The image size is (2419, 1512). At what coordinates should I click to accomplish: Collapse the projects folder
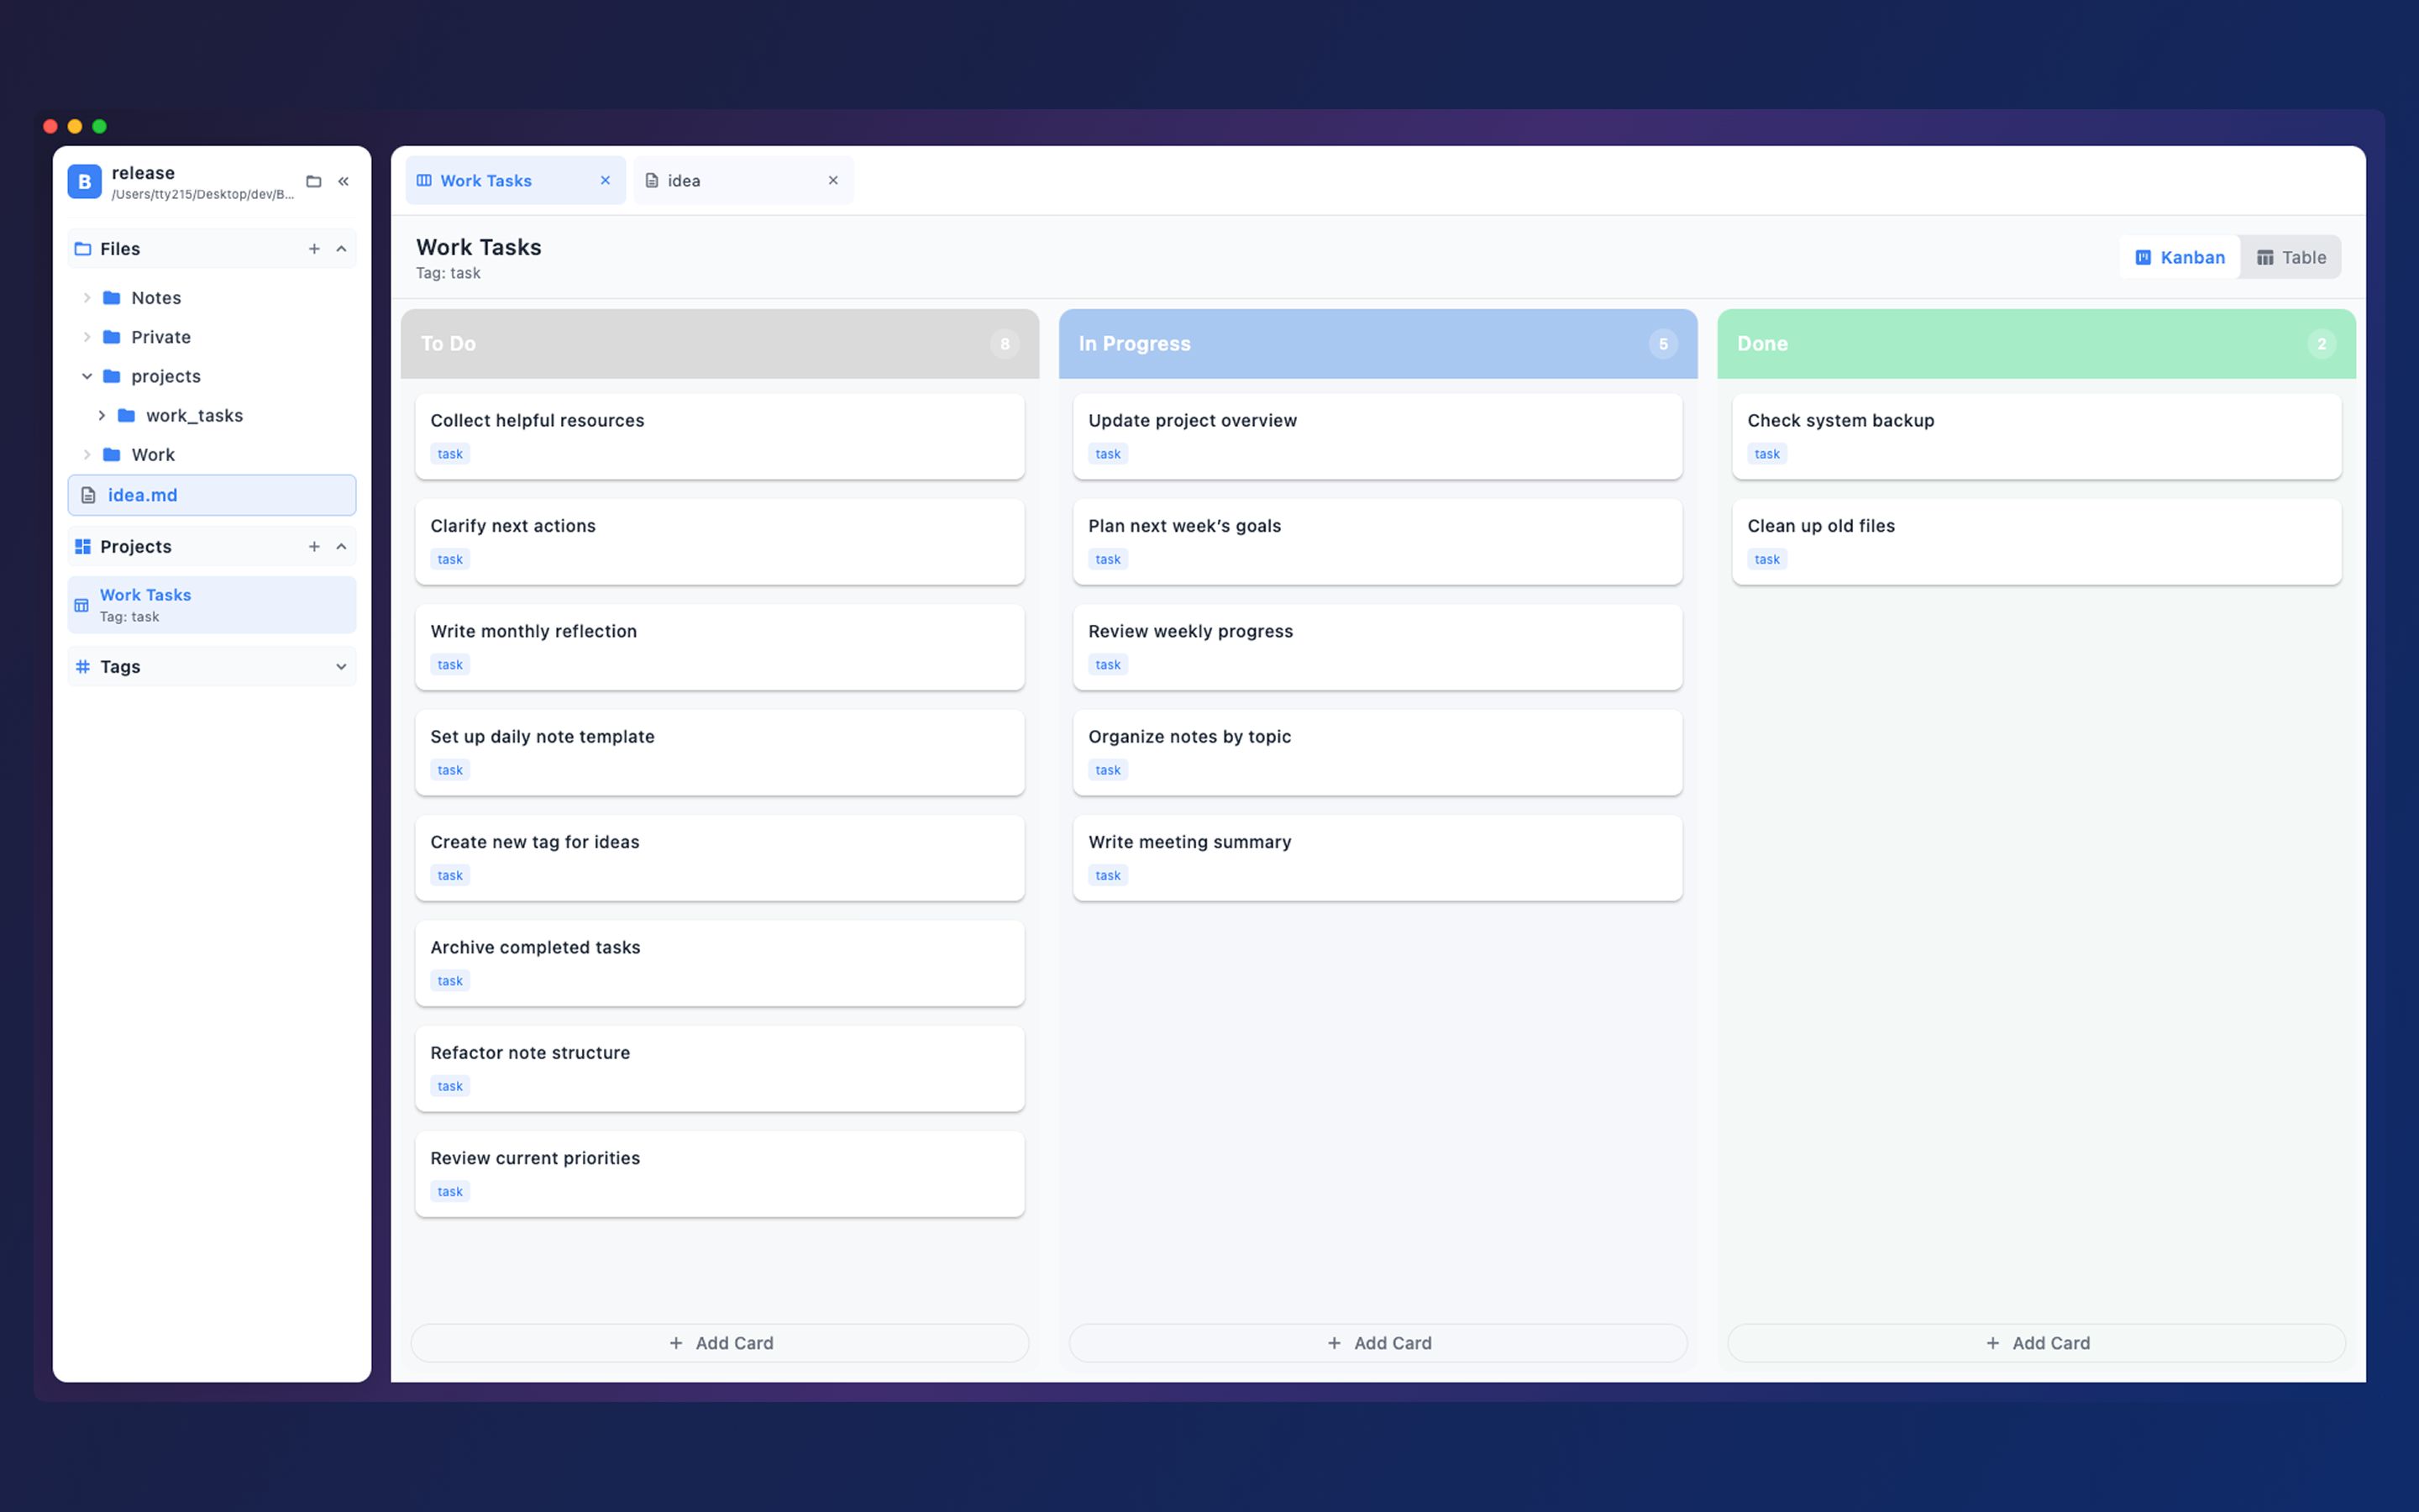tap(87, 376)
